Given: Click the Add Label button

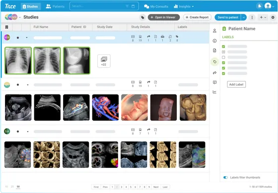Looking at the screenshot, I should [236, 85].
